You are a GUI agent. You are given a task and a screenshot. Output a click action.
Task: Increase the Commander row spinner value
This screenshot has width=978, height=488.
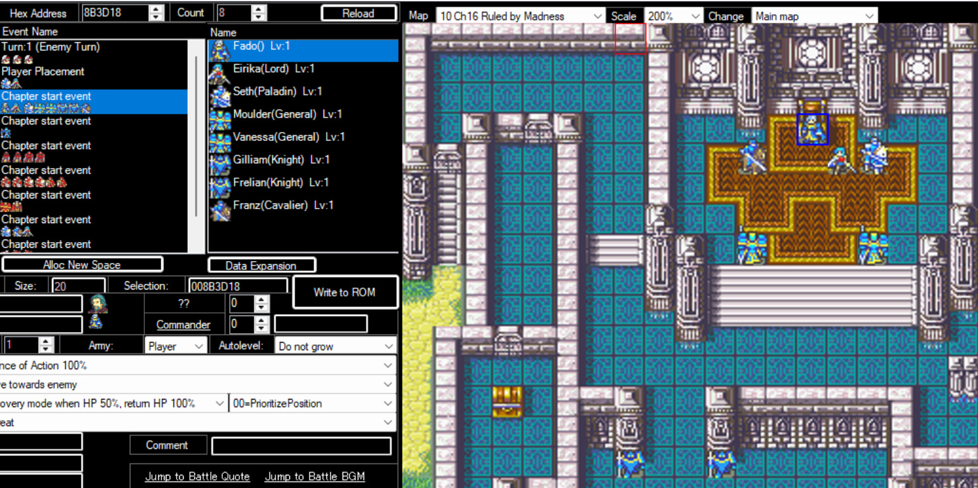262,320
